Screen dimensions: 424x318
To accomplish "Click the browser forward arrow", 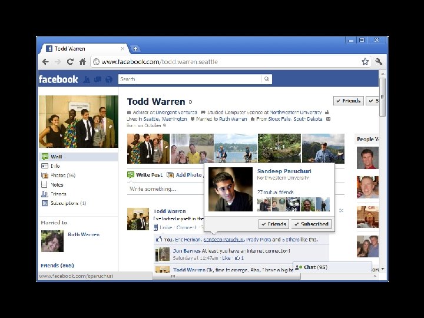I will 58,62.
